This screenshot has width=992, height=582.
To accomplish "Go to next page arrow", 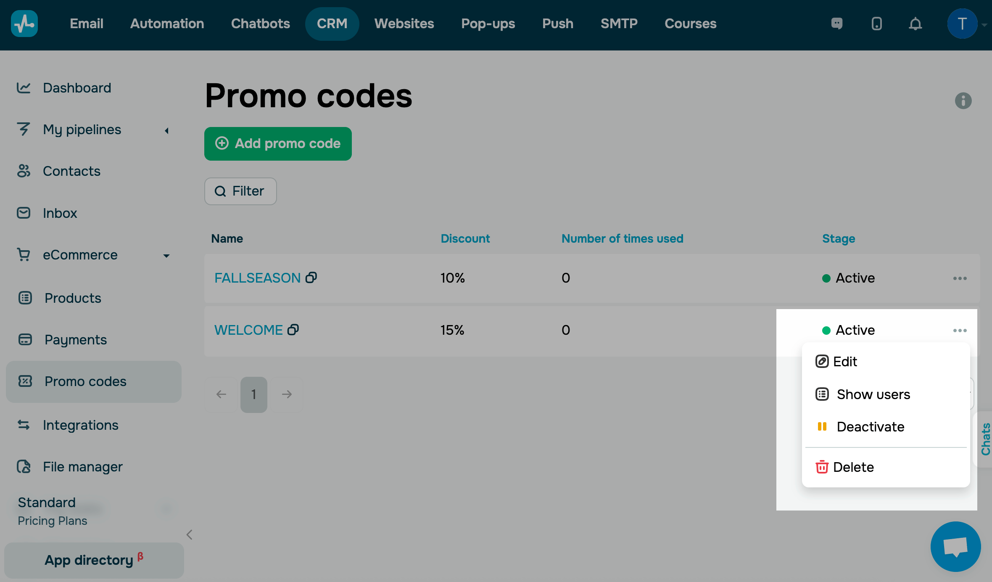I will coord(287,394).
